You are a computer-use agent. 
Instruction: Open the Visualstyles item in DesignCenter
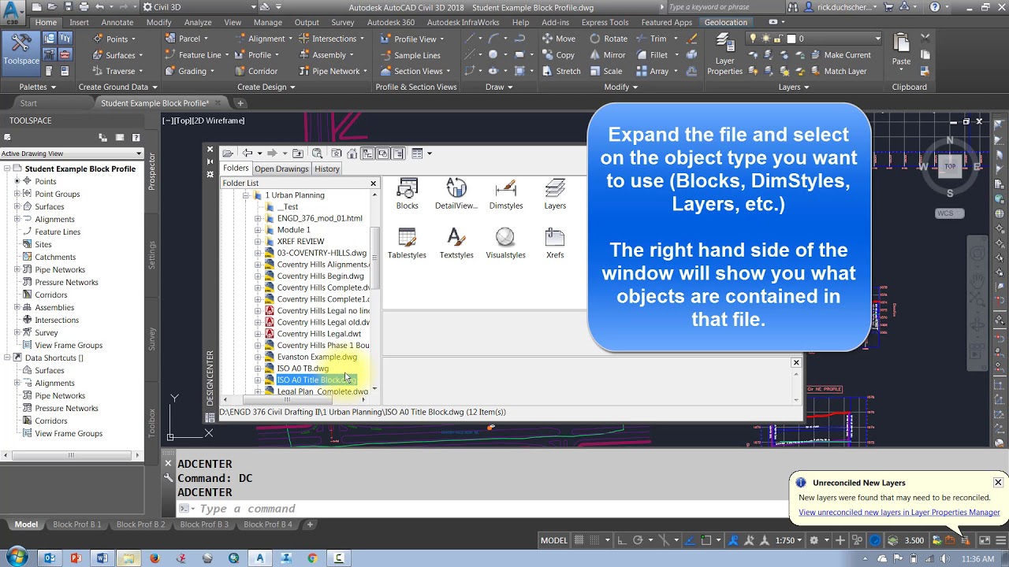pyautogui.click(x=505, y=243)
